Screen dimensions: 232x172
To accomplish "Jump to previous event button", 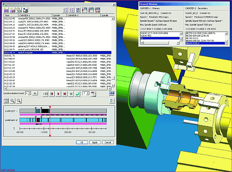I will point(52,94).
